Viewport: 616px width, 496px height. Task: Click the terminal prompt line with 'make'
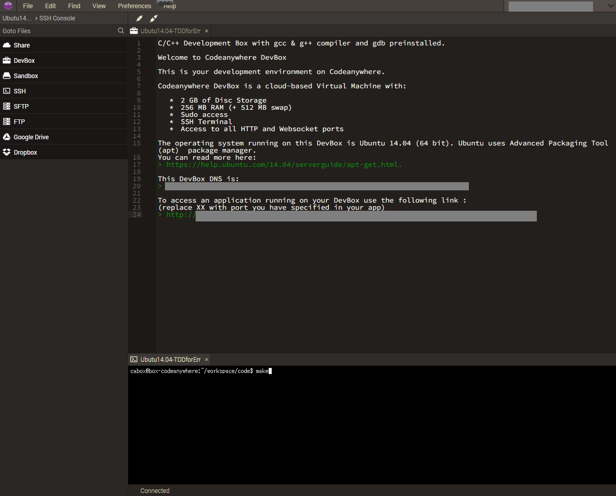click(x=201, y=371)
